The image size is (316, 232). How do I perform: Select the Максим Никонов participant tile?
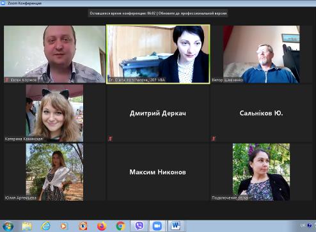click(158, 172)
